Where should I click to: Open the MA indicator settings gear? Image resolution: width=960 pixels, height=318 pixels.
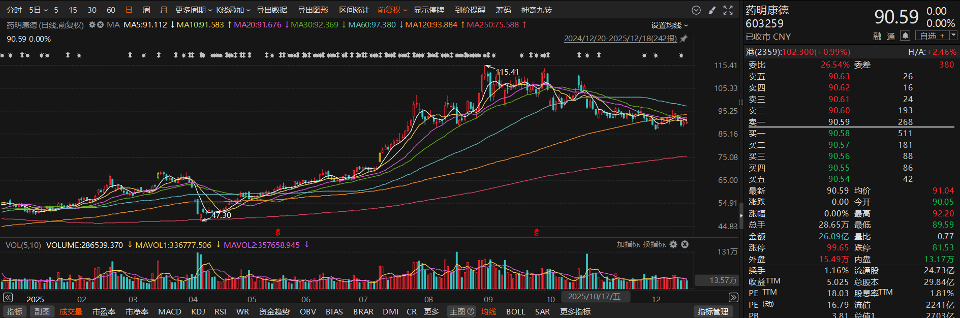(x=92, y=25)
